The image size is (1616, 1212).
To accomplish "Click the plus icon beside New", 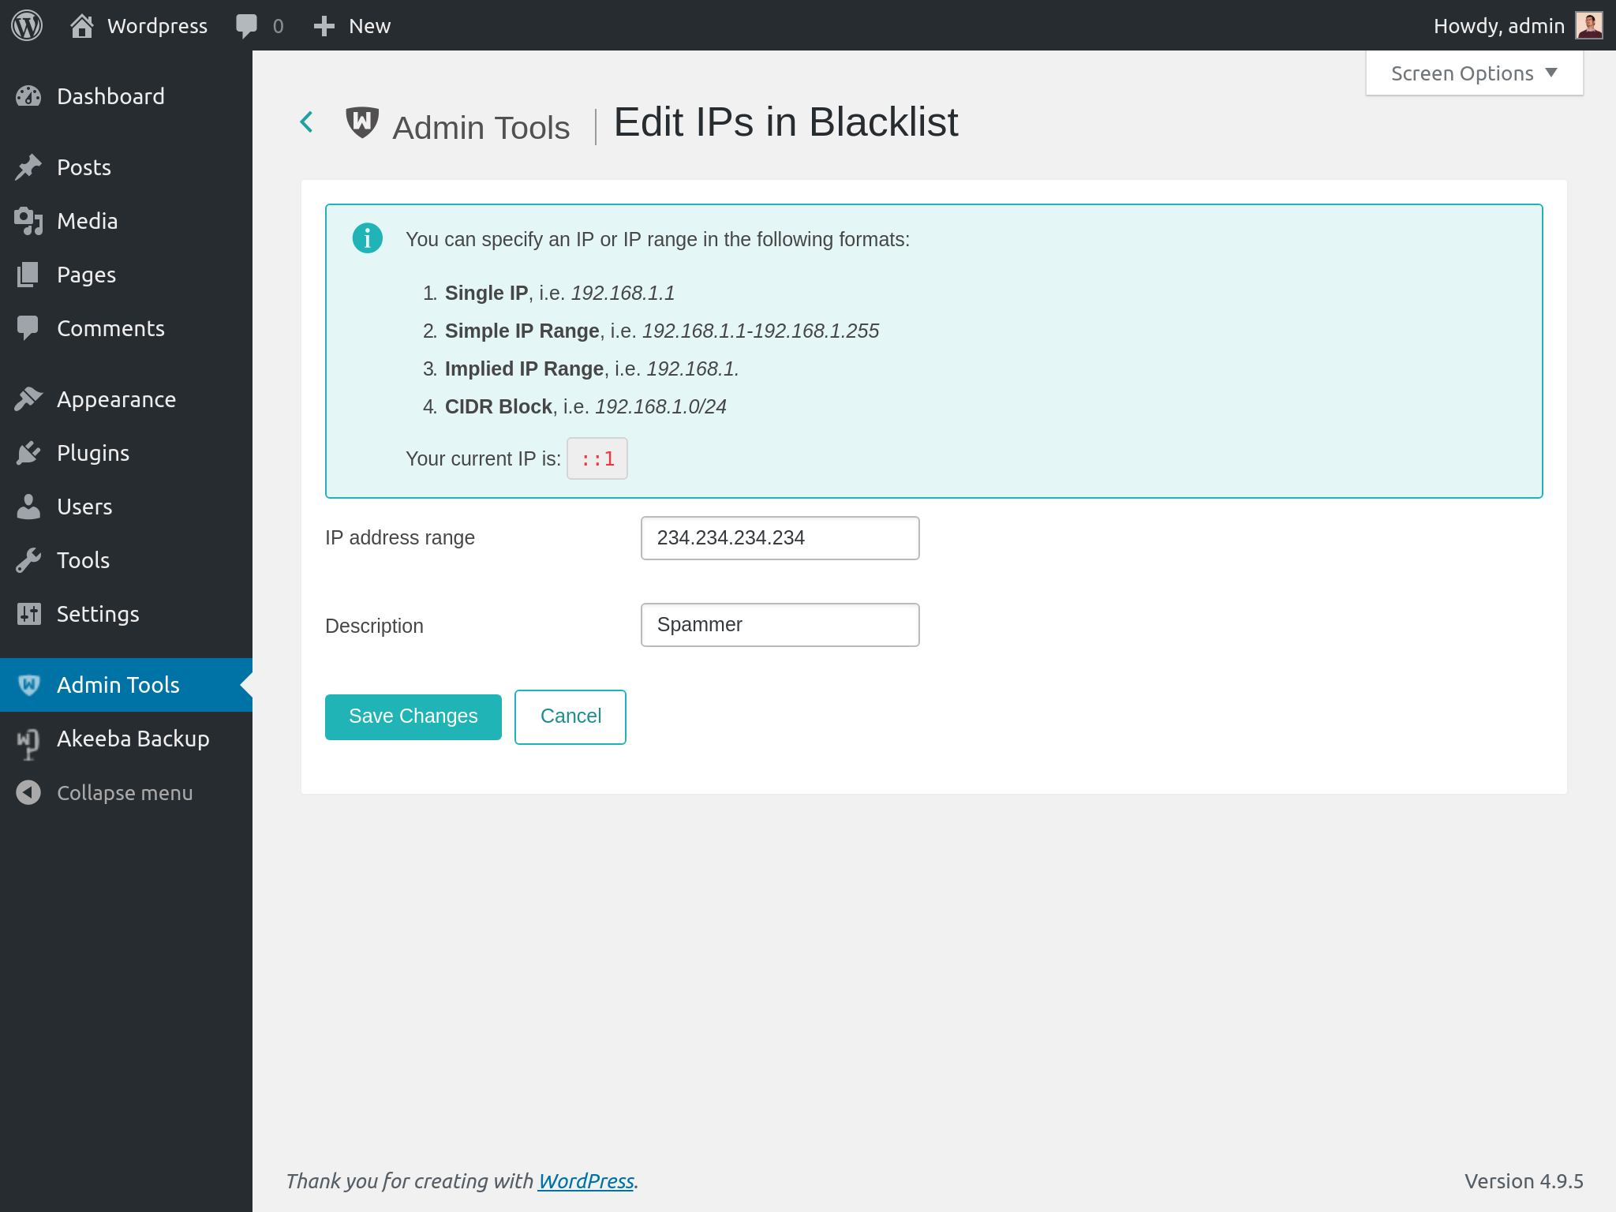I will (324, 26).
